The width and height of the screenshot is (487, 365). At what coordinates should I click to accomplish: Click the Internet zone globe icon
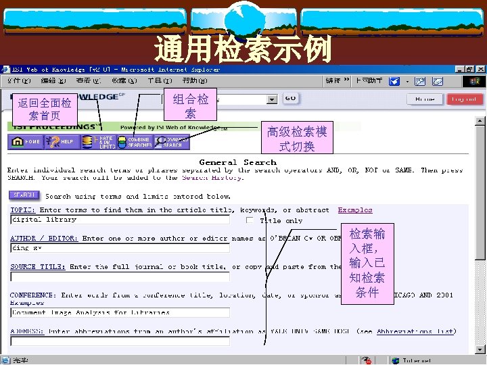pyautogui.click(x=395, y=360)
